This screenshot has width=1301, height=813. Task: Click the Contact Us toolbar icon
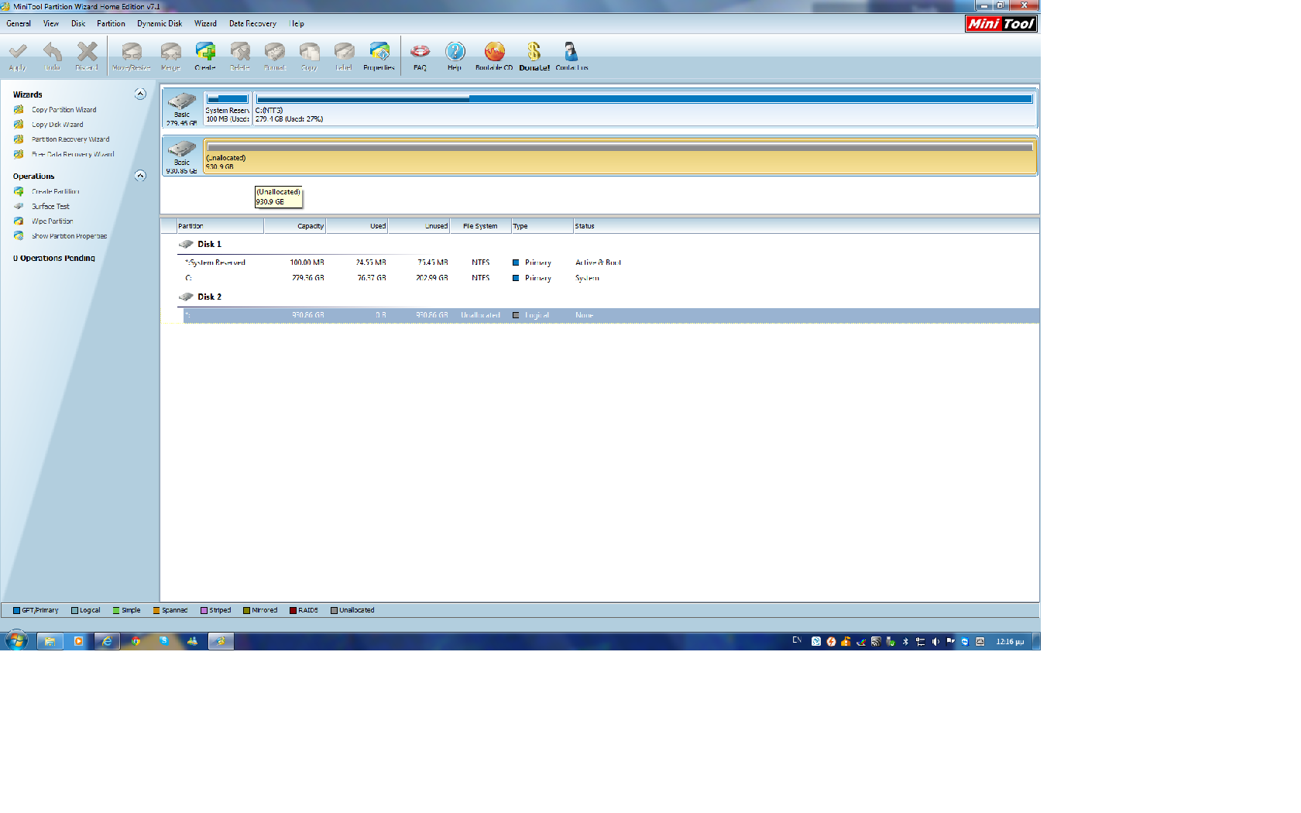[572, 56]
